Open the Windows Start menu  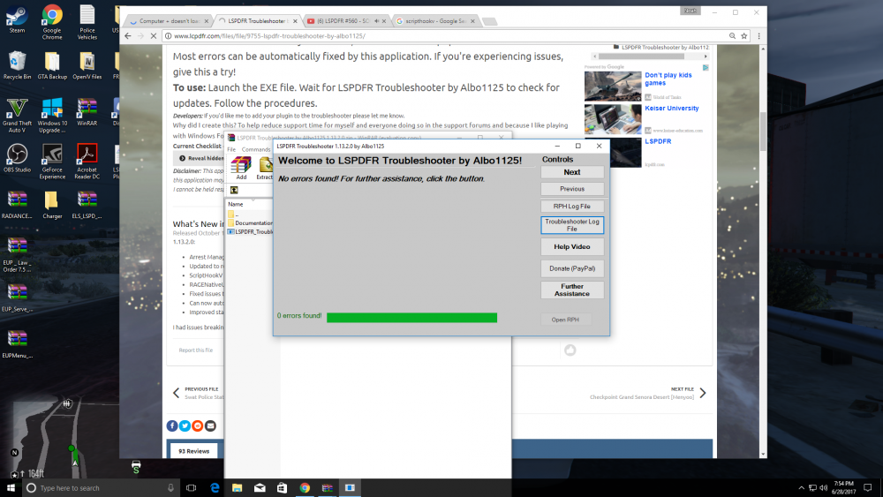11,488
